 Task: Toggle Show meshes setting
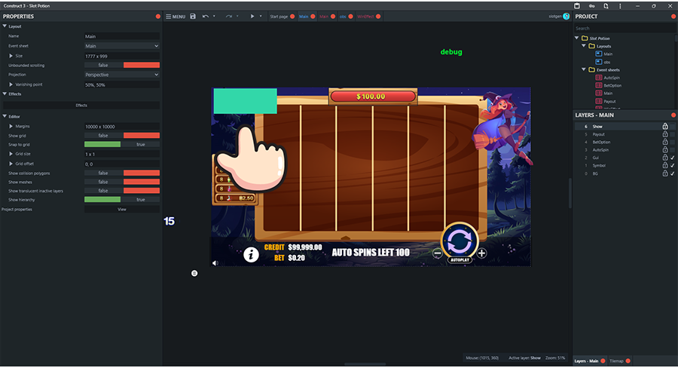point(122,182)
